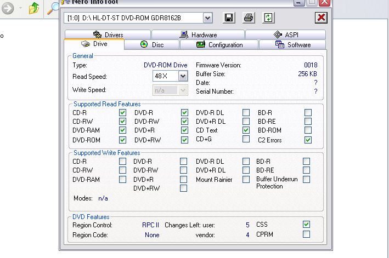389x258 pixels.
Task: Click the Configuration tab board icon
Action: coord(200,44)
